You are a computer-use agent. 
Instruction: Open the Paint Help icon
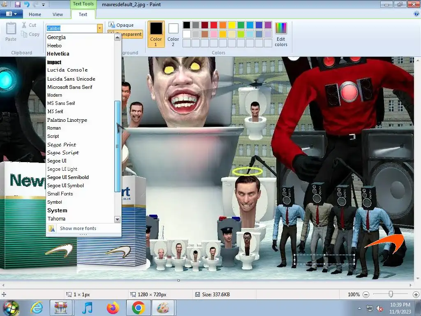pos(416,14)
